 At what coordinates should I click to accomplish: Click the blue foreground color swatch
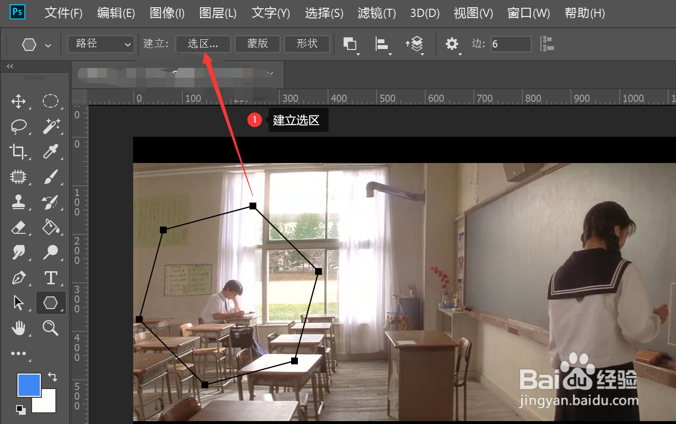tap(29, 385)
